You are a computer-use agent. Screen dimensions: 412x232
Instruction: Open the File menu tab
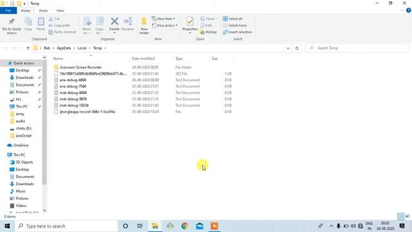click(x=8, y=10)
